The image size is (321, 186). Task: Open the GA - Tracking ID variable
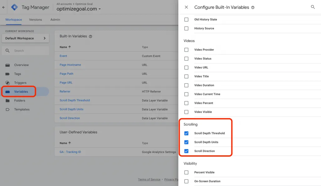point(70,152)
